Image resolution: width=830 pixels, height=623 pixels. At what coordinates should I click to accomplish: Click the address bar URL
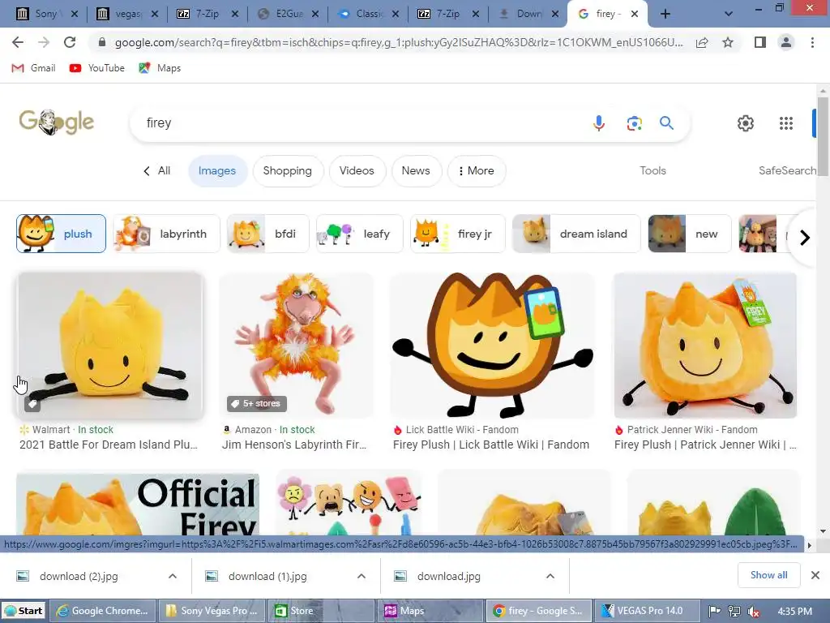[x=399, y=42]
